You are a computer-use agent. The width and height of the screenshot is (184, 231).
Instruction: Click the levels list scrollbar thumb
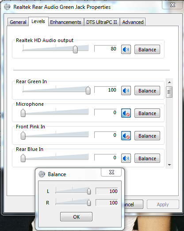(169, 92)
